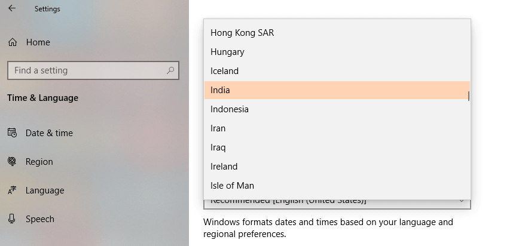Open Speech settings page
Image resolution: width=522 pixels, height=246 pixels.
click(39, 219)
